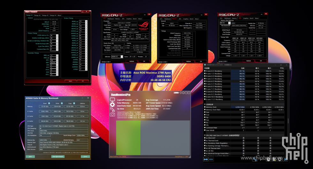The height and width of the screenshot is (169, 313).
Task: Open the CAS# Latency (CL) dropdown in MemTweakIt
Action: click(x=57, y=35)
